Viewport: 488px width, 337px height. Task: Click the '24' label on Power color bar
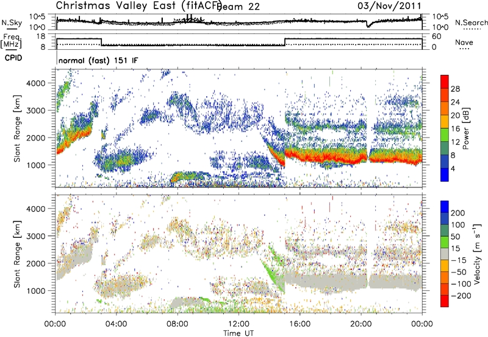click(x=455, y=102)
